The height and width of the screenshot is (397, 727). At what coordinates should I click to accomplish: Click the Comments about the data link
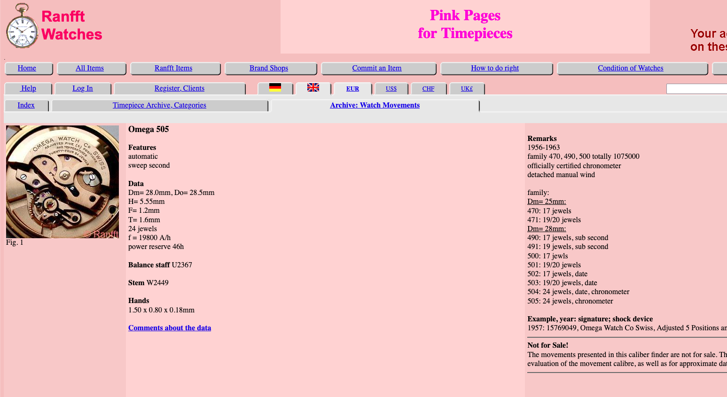point(170,328)
